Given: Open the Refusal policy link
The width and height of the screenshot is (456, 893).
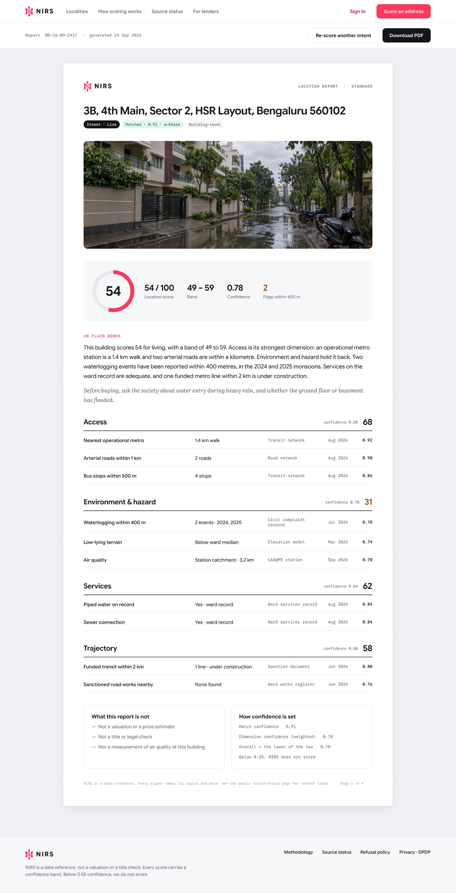Looking at the screenshot, I should pos(375,852).
